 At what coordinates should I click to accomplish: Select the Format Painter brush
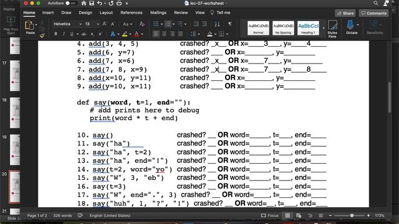click(x=42, y=35)
